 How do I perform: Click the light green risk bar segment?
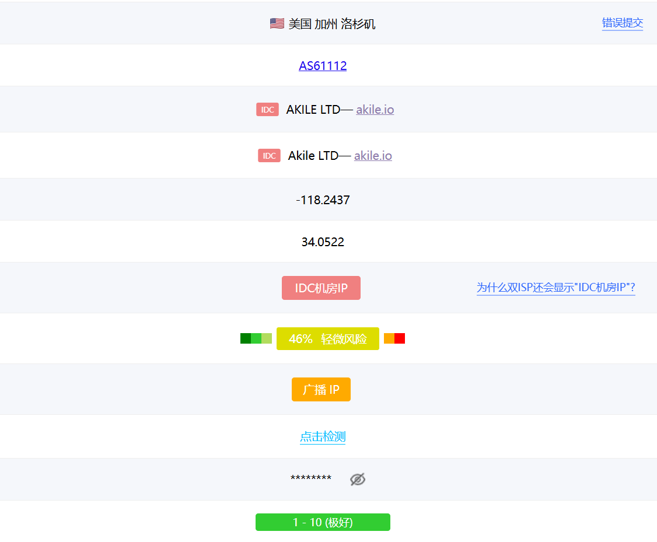tap(267, 338)
